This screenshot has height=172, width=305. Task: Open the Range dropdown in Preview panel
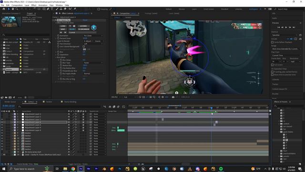(286, 49)
